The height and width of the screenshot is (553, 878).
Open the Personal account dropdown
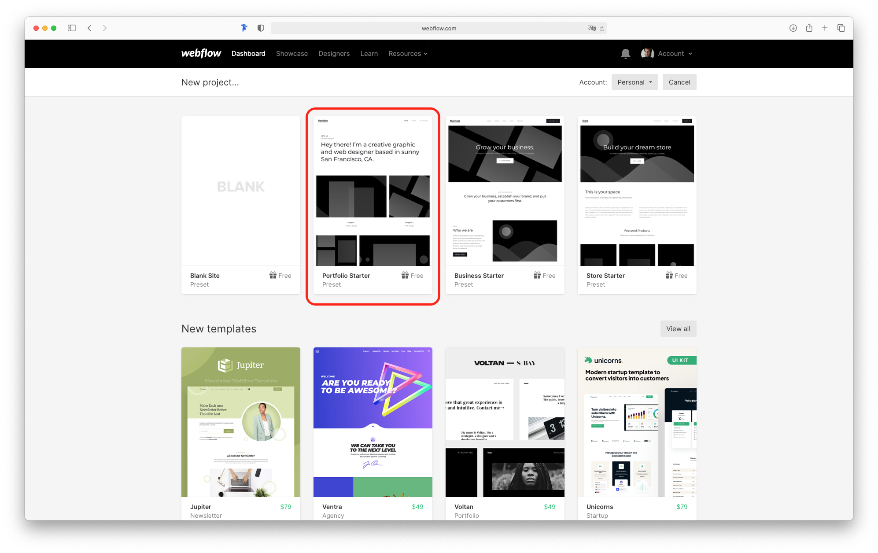[635, 82]
